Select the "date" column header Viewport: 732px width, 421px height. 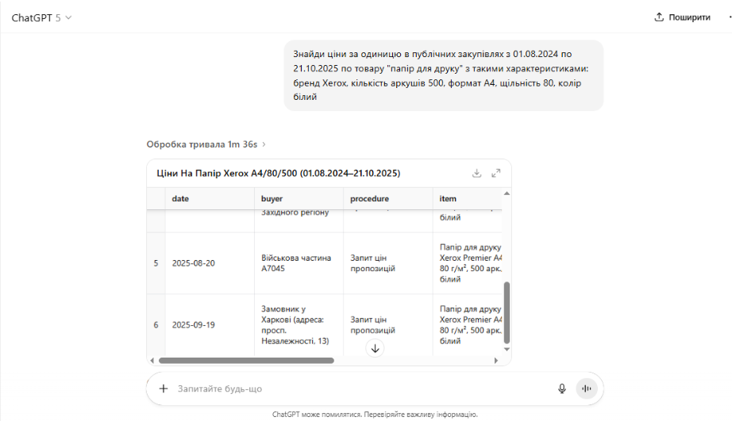(x=181, y=198)
